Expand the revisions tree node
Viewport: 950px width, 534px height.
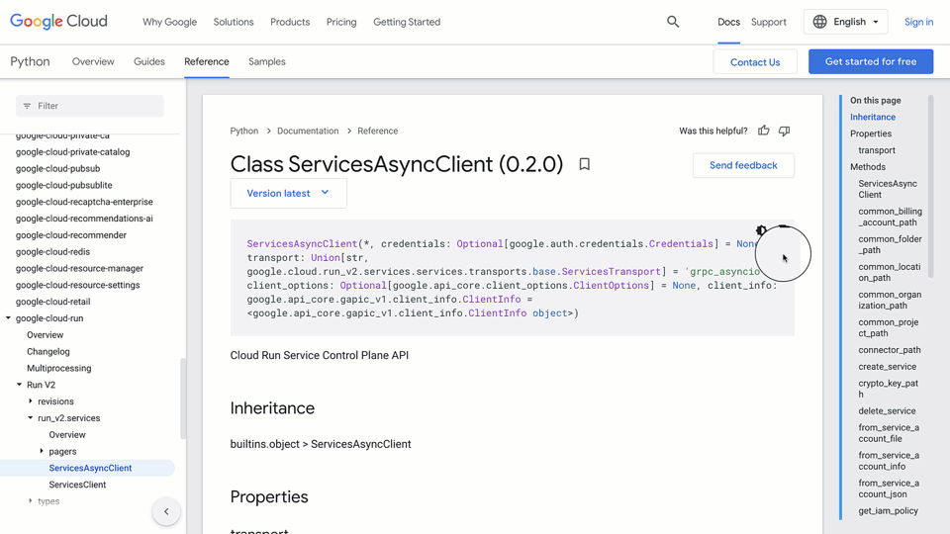[31, 401]
